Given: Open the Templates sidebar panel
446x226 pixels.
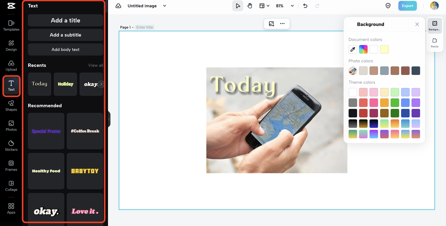Looking at the screenshot, I should 11,26.
